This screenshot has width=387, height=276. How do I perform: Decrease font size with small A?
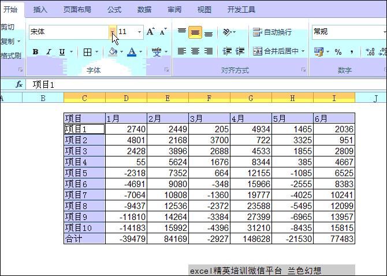pyautogui.click(x=163, y=32)
